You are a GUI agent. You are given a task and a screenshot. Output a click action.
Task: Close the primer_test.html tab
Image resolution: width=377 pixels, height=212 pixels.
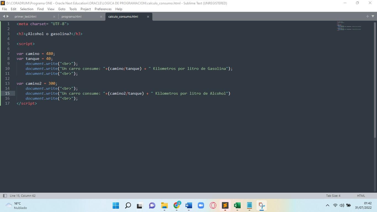54,17
